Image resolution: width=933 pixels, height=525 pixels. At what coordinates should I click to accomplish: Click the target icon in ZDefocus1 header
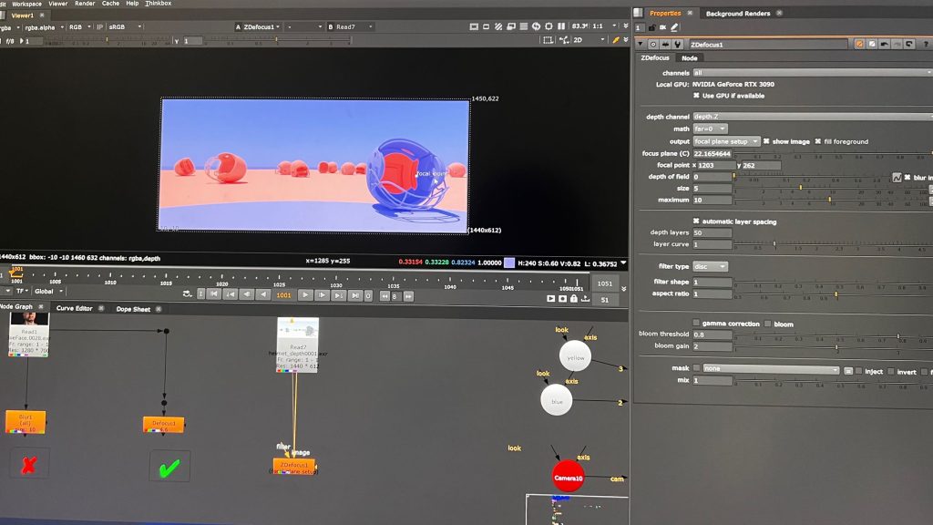(x=653, y=45)
